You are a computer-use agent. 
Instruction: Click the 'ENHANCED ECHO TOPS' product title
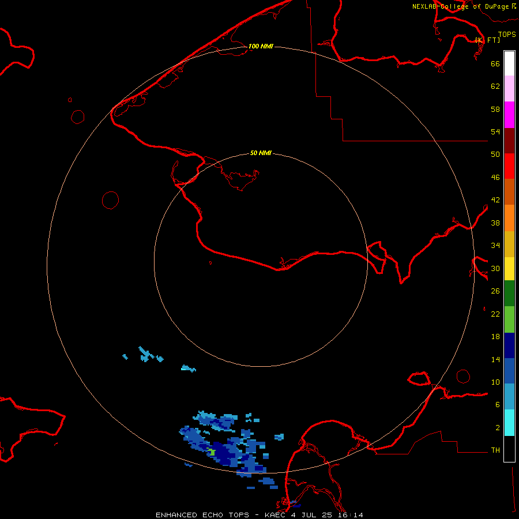(x=202, y=515)
